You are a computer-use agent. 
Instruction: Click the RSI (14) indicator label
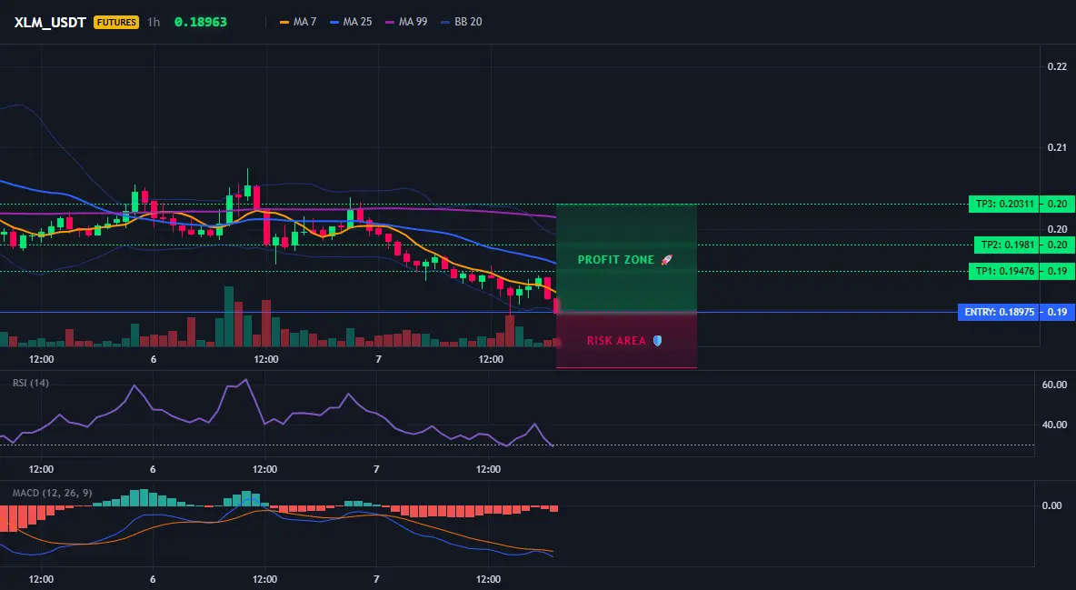point(31,384)
